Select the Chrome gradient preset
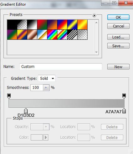Viewport: 133px width, 154px height. [x=42, y=35]
